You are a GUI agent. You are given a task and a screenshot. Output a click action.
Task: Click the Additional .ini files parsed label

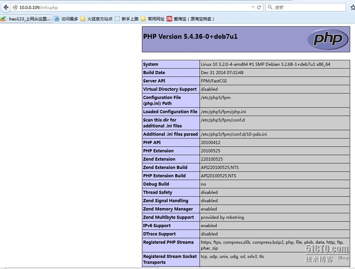click(170, 134)
